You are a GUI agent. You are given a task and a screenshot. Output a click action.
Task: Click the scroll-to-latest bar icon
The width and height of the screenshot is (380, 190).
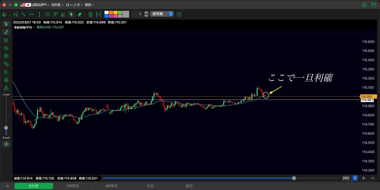coord(98,14)
